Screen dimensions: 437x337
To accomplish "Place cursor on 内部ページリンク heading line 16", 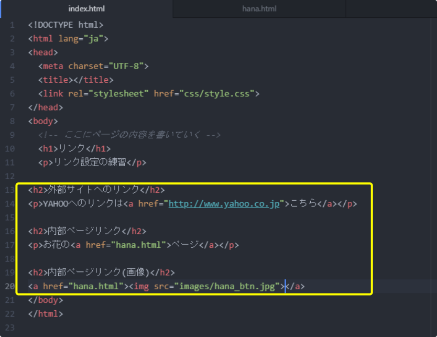I will [x=84, y=231].
